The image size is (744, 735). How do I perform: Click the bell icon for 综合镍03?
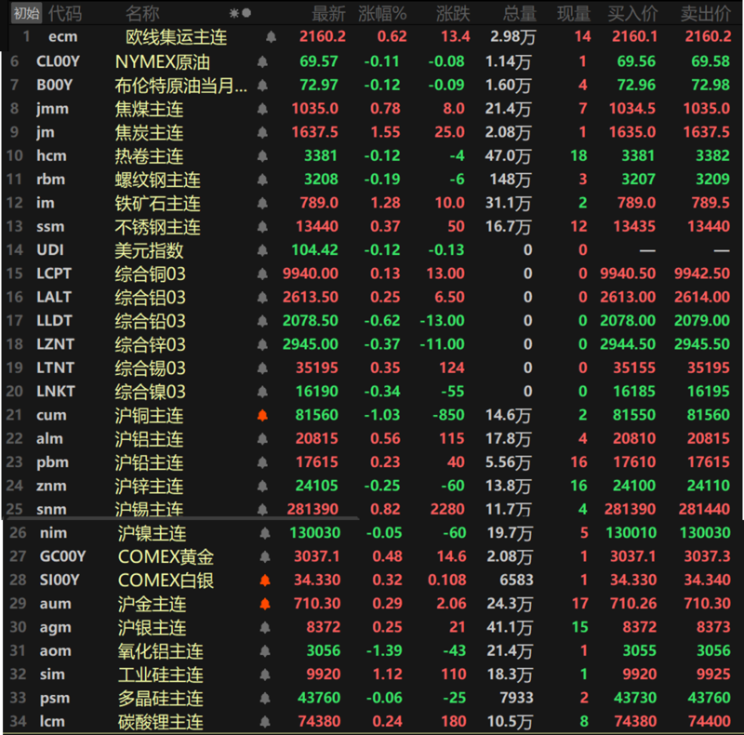coord(262,392)
